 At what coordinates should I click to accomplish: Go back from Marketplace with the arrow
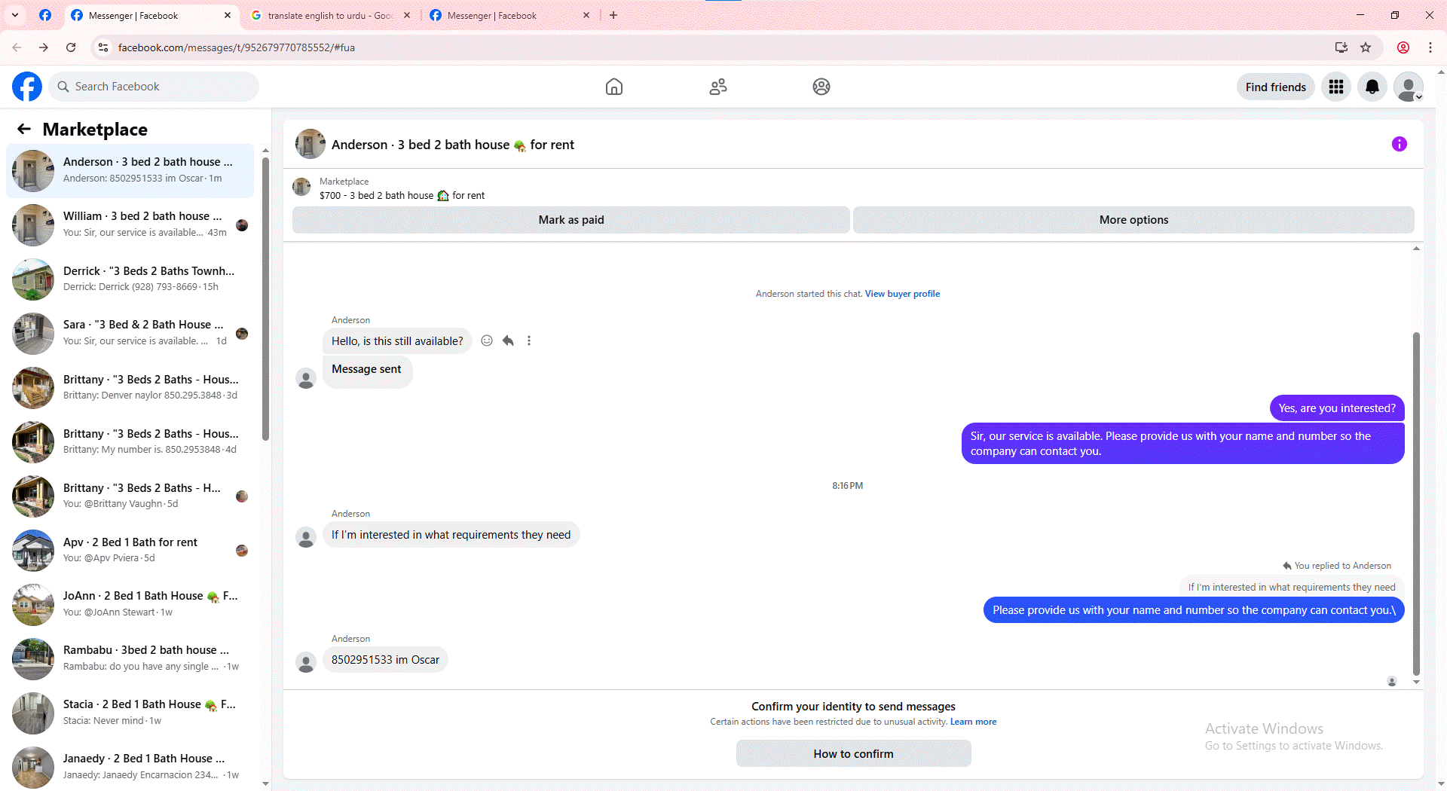click(24, 129)
